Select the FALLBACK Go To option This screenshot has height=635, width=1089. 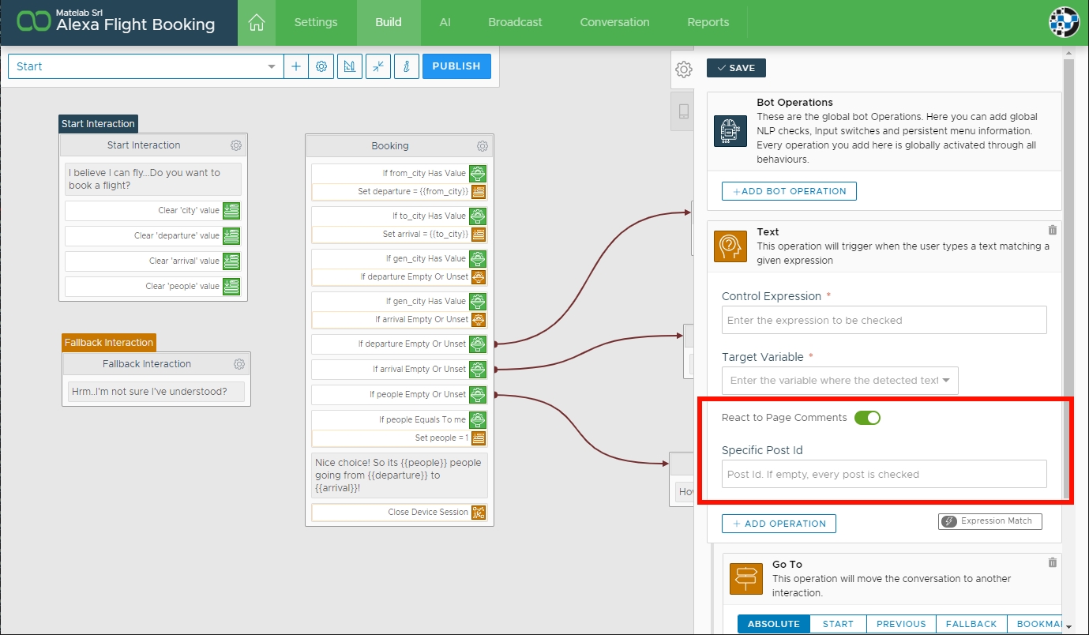point(971,624)
